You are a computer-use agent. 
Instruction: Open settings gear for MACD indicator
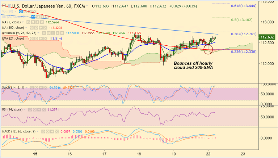point(48,132)
